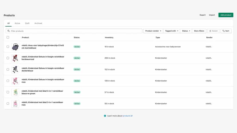Image resolution: width=237 pixels, height=133 pixels.
Task: Click the Type column header
Action: pos(158,37)
